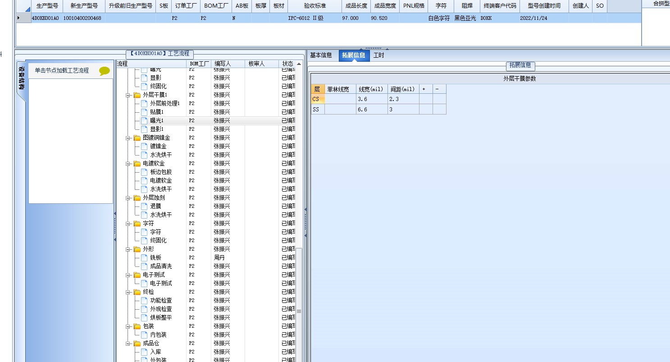Collapse the 图镀铜镍金 tree node
The width and height of the screenshot is (670, 362).
click(128, 138)
